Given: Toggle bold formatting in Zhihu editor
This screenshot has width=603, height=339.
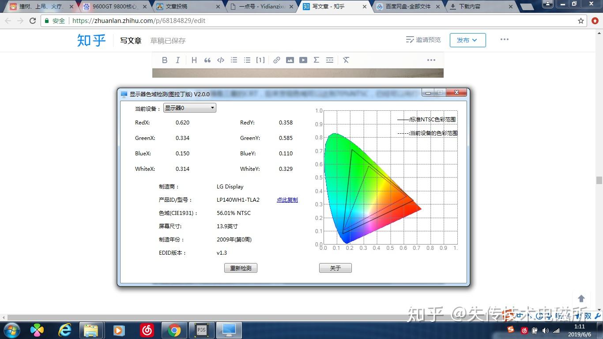Looking at the screenshot, I should point(165,60).
